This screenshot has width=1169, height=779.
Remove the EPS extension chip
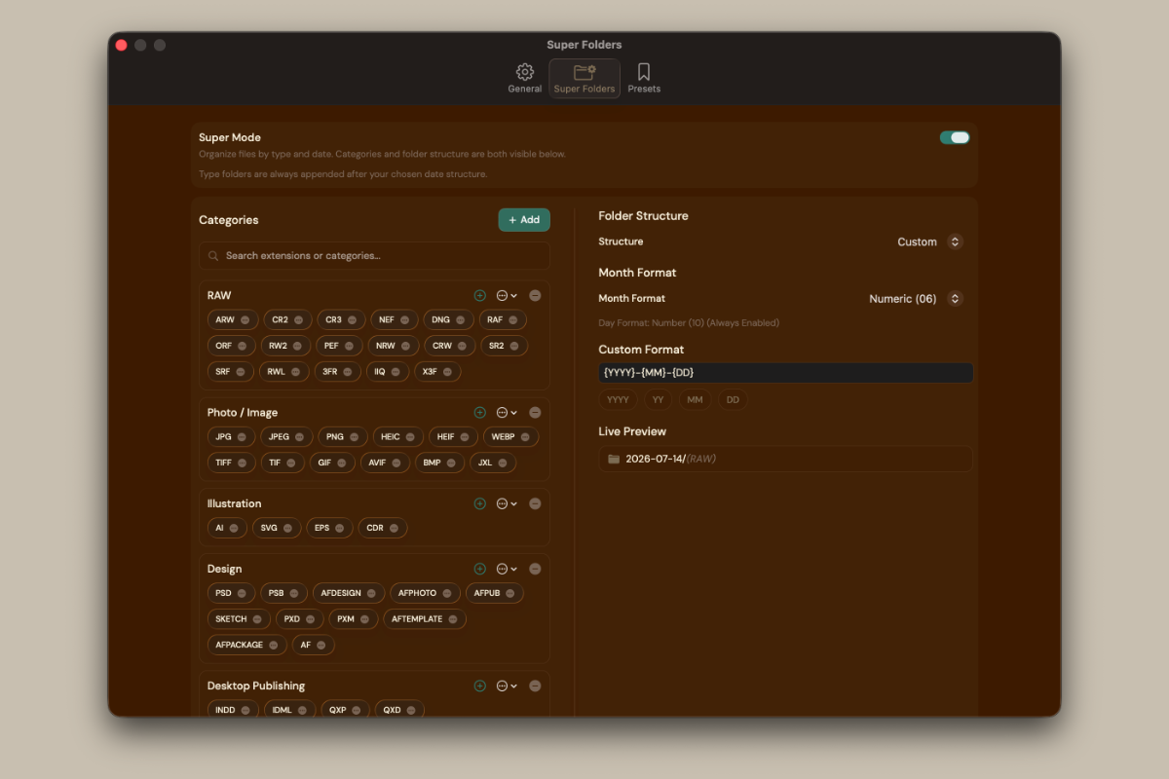[x=339, y=529]
